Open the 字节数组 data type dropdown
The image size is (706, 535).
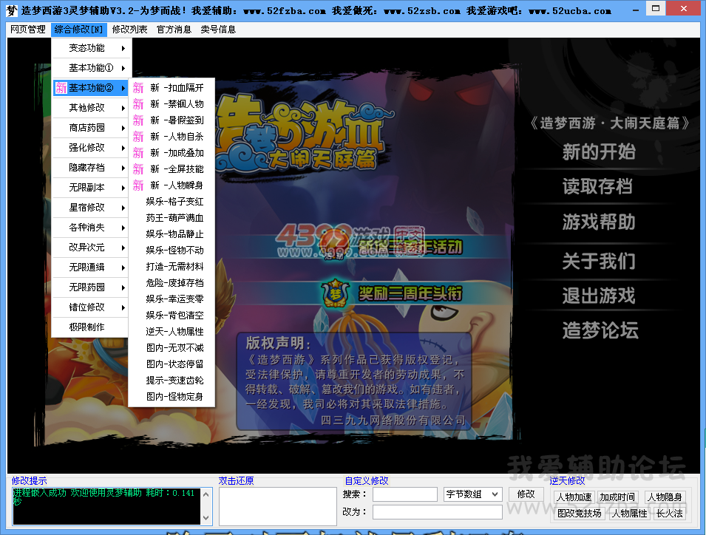click(x=473, y=494)
